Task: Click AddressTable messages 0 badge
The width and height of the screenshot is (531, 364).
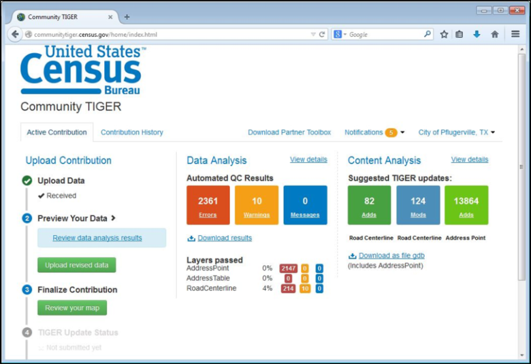Action: pos(320,279)
